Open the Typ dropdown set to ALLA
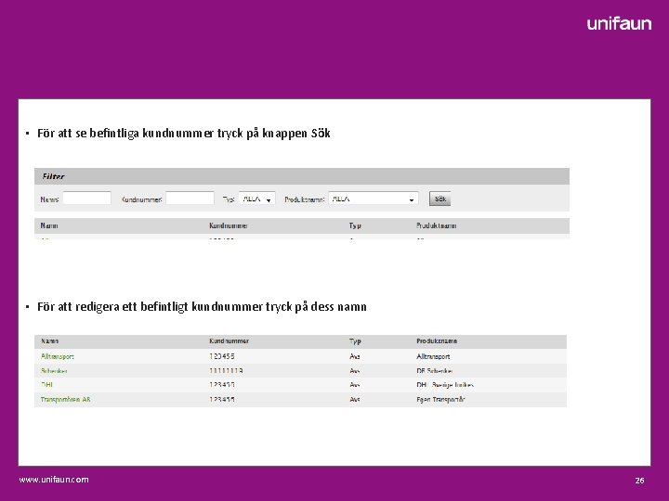Screen dimensions: 669x501 pyautogui.click(x=256, y=199)
